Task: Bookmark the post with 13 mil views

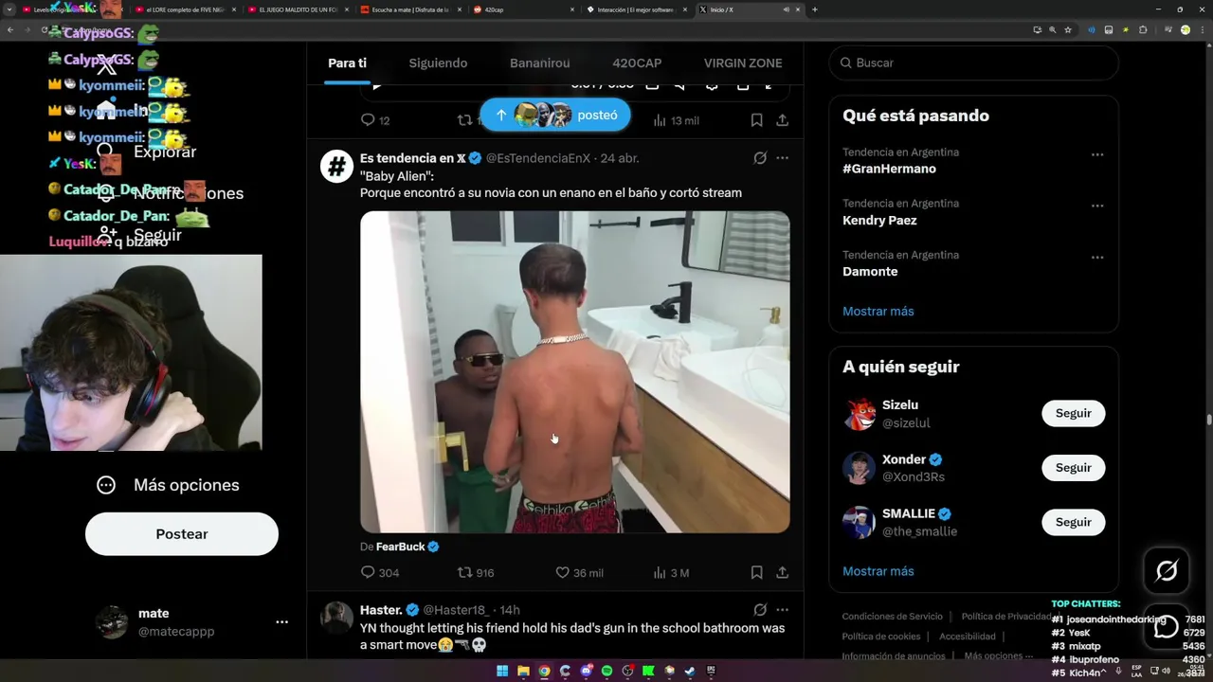Action: pos(756,120)
